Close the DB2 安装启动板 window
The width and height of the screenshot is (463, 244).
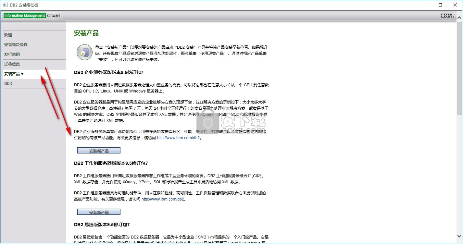[x=455, y=5]
